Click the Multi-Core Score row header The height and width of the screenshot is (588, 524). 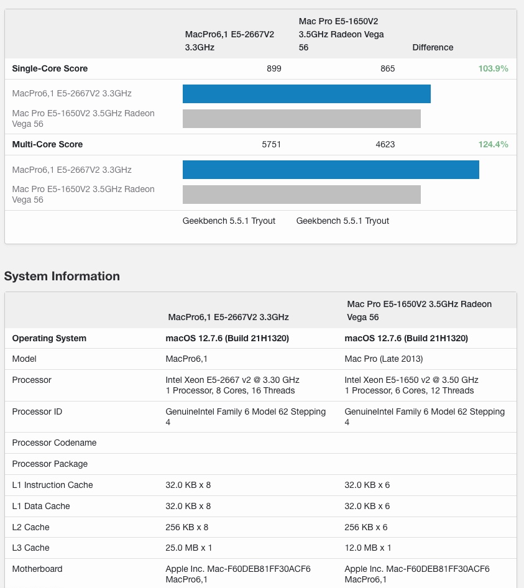click(48, 144)
